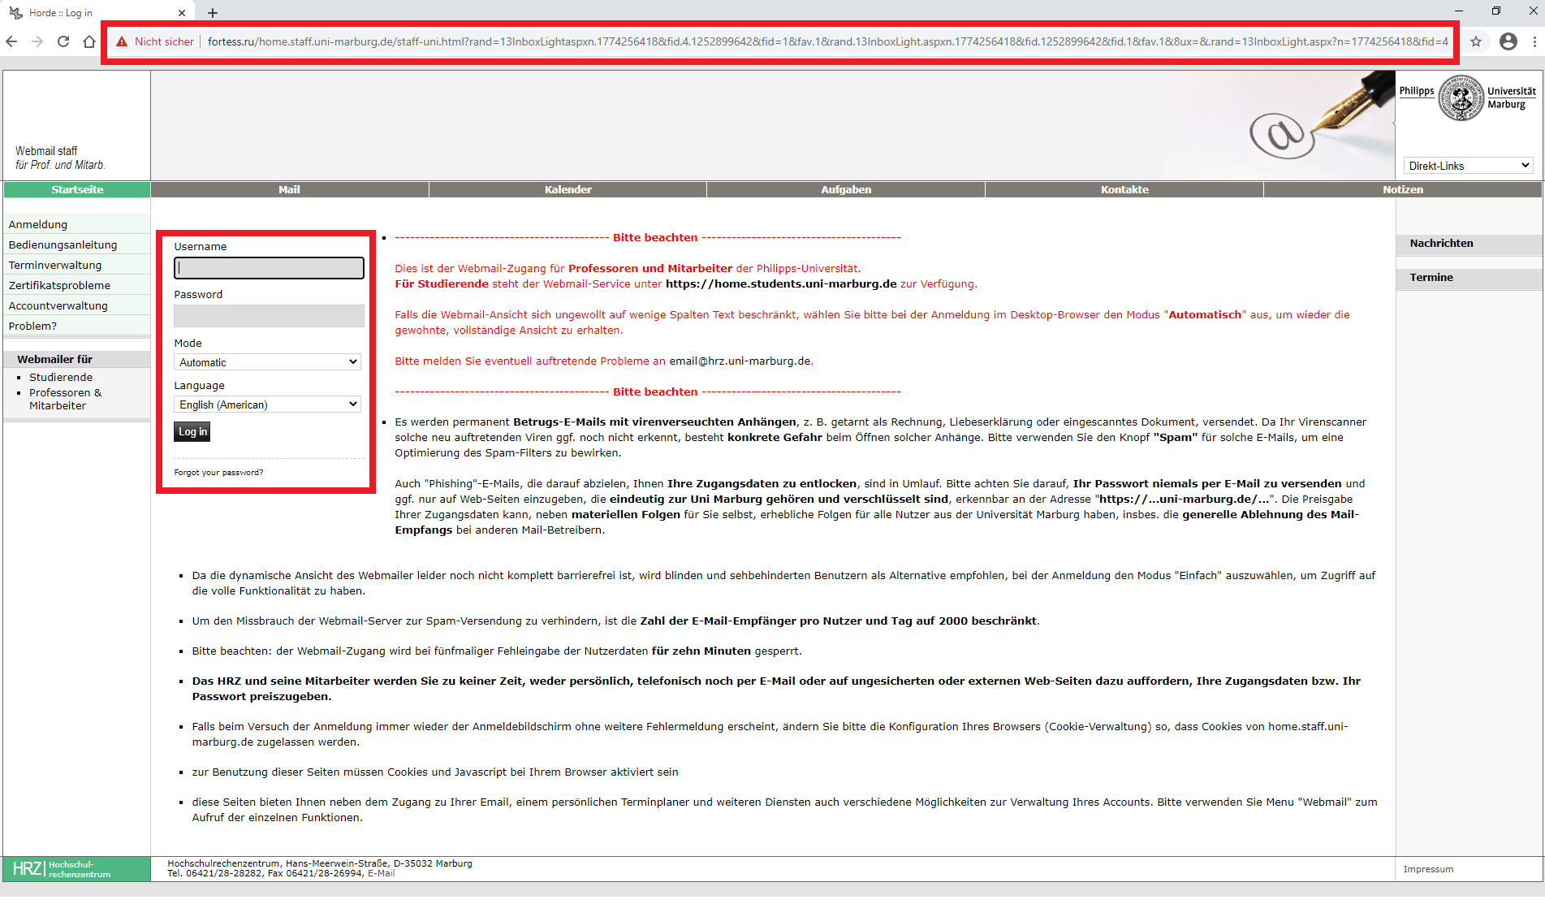
Task: Expand the Mode dropdown set to Automatic
Action: [x=267, y=362]
